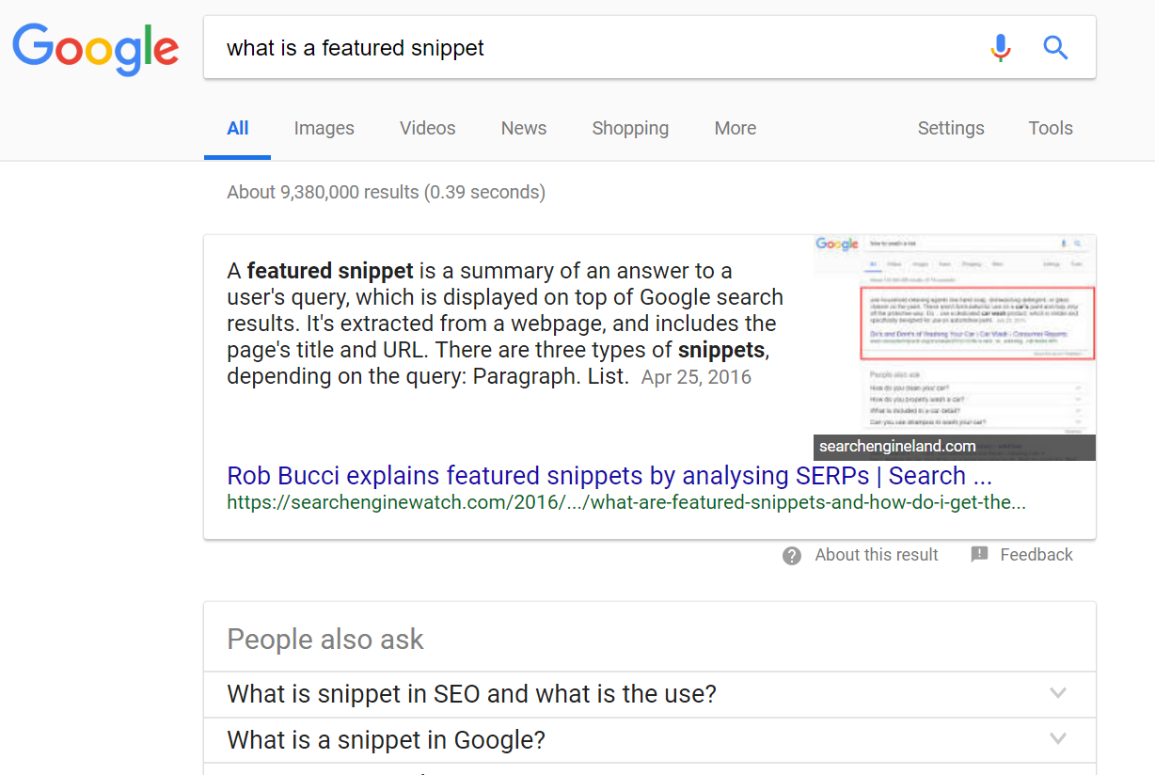Open the Tools menu
Image resolution: width=1155 pixels, height=775 pixels.
pyautogui.click(x=1051, y=128)
